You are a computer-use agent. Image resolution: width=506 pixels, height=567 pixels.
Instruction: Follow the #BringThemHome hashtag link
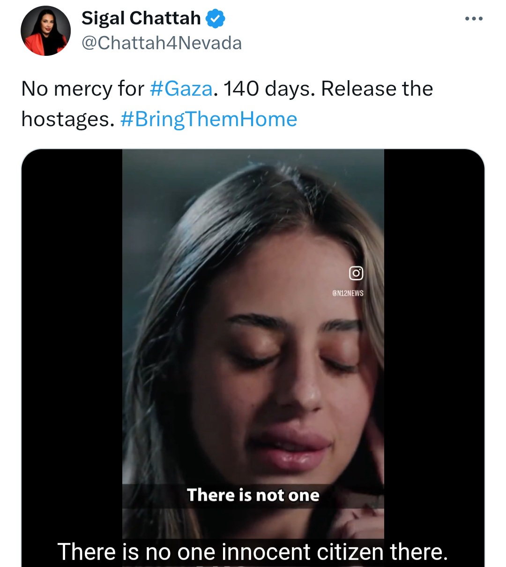(208, 119)
